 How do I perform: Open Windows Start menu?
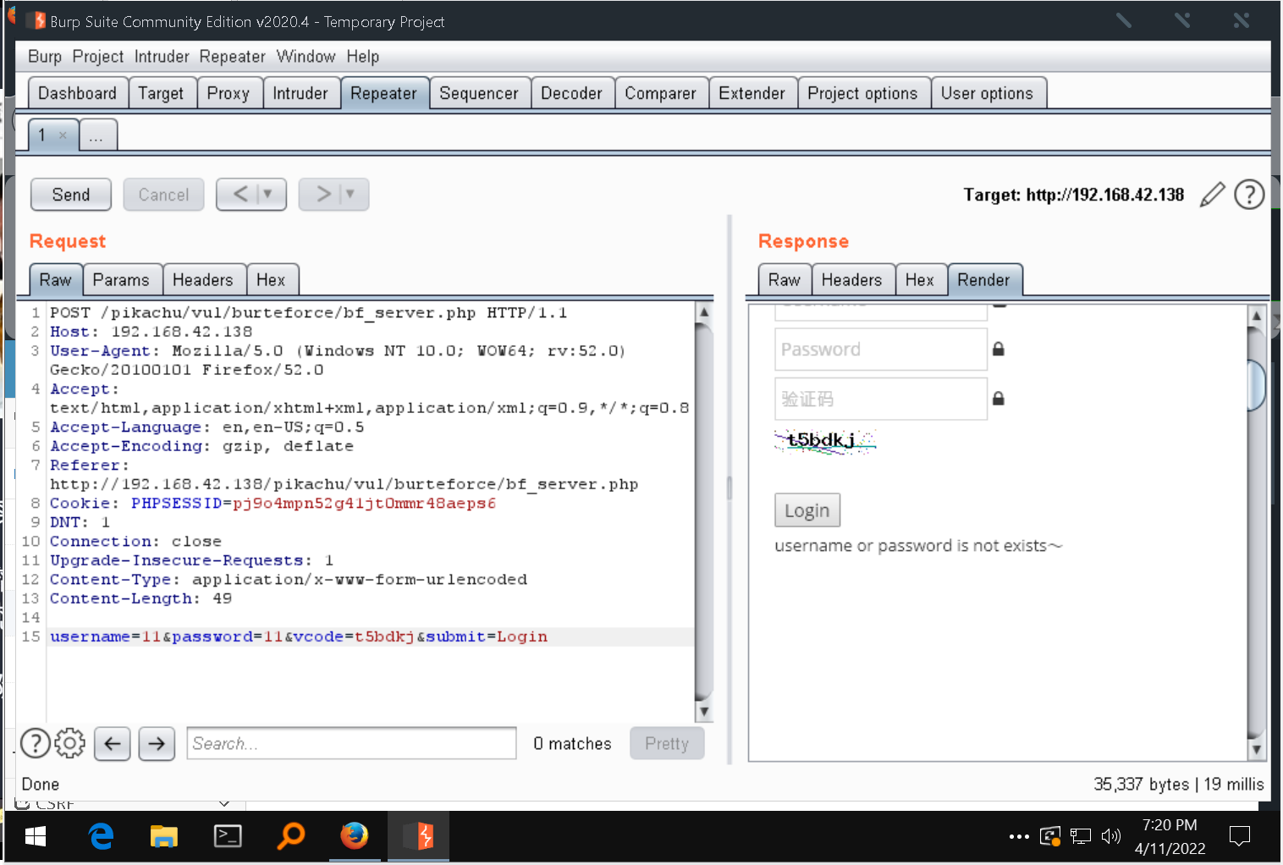[x=35, y=836]
